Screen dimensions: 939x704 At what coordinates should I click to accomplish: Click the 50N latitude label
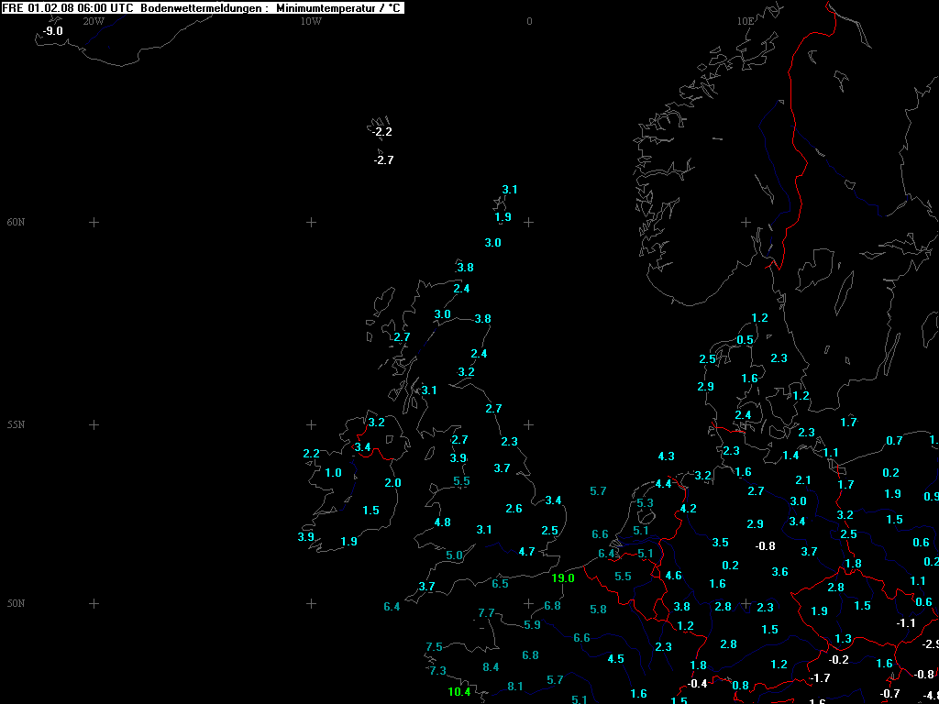(x=17, y=603)
